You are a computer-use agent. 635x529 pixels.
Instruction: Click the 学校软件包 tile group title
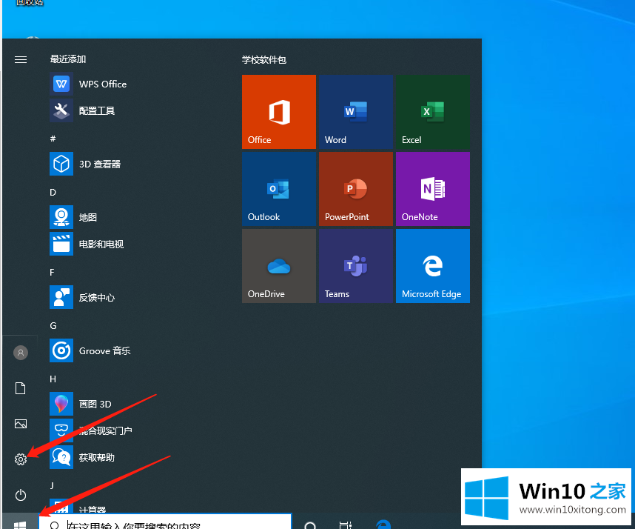(264, 60)
